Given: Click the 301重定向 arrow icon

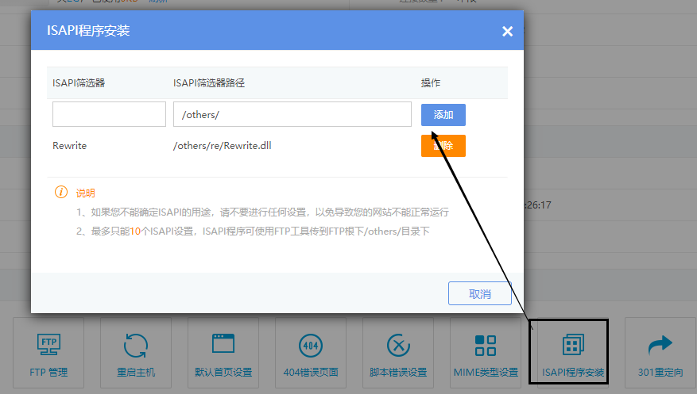Looking at the screenshot, I should [660, 344].
